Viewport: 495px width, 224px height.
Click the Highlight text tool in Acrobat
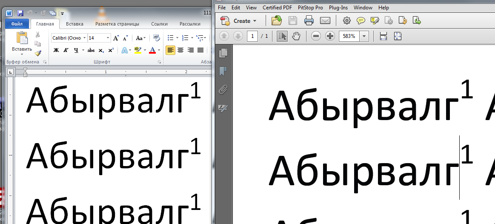[375, 21]
